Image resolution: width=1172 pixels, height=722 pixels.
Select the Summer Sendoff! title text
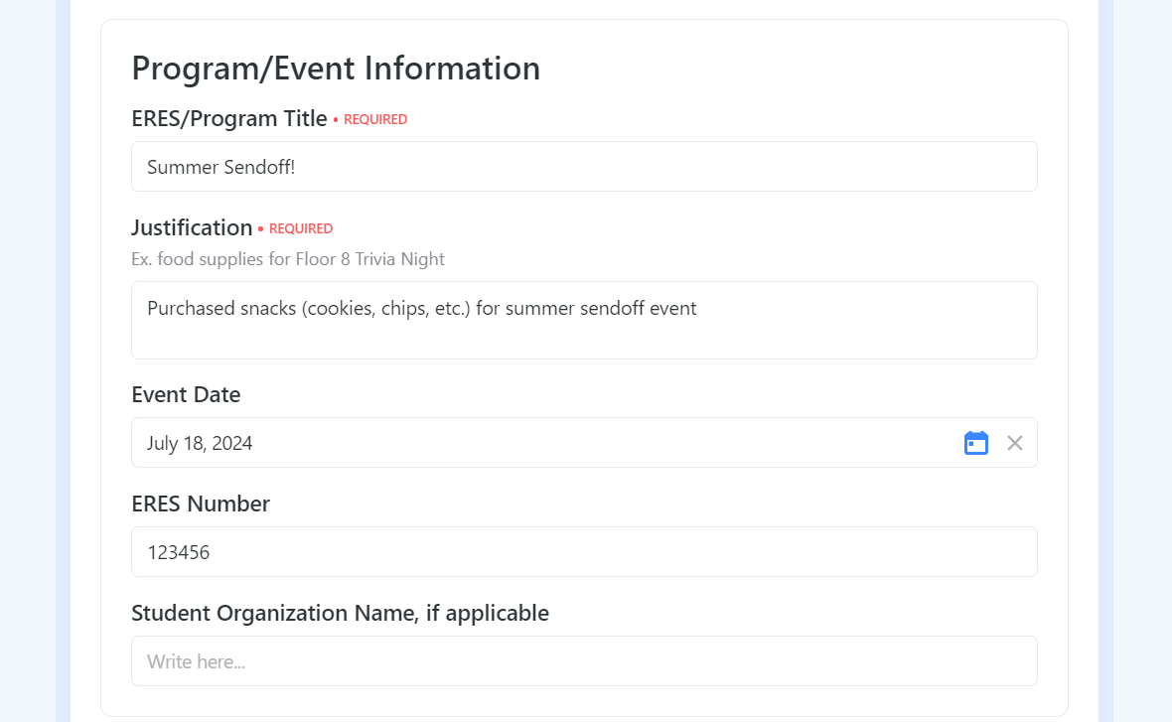(x=220, y=167)
